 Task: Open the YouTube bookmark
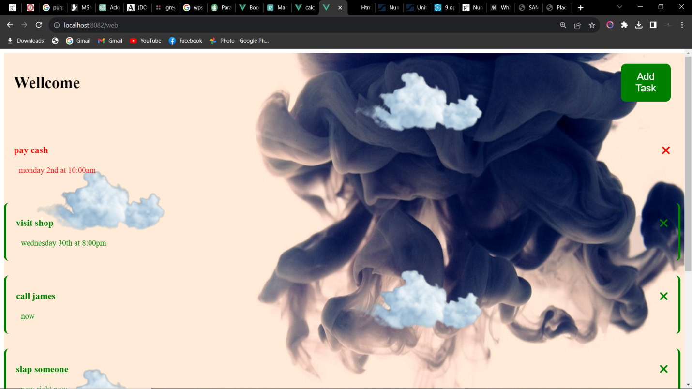tap(146, 41)
